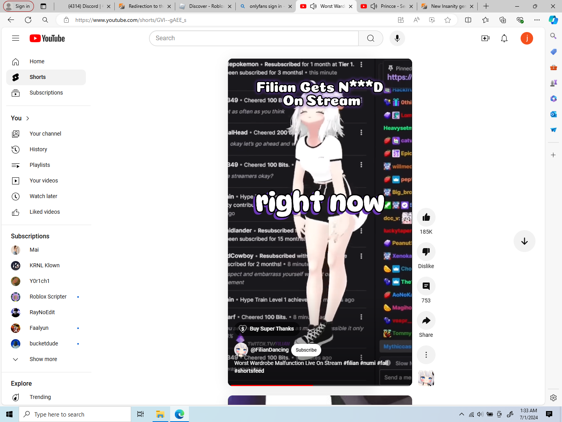
Task: Switch to the New Insanity tab
Action: [x=447, y=6]
